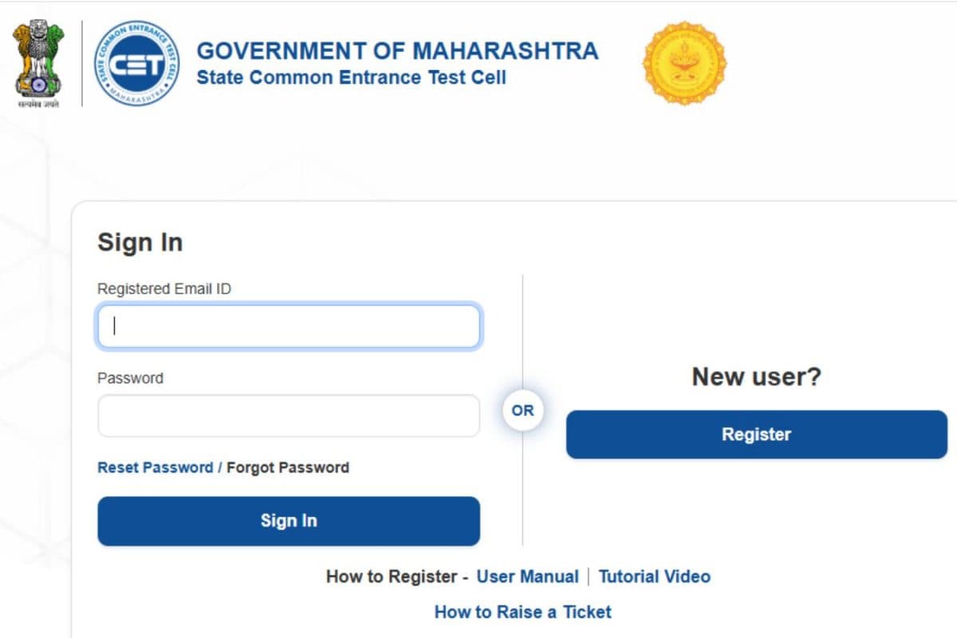Click the How to Register text

click(x=392, y=576)
